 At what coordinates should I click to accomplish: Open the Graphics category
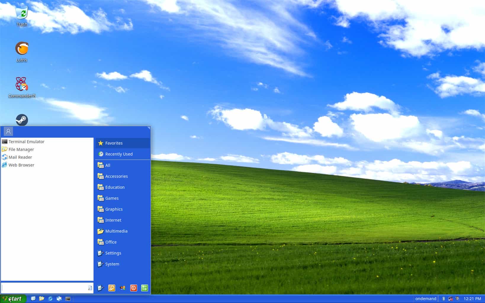(x=123, y=209)
